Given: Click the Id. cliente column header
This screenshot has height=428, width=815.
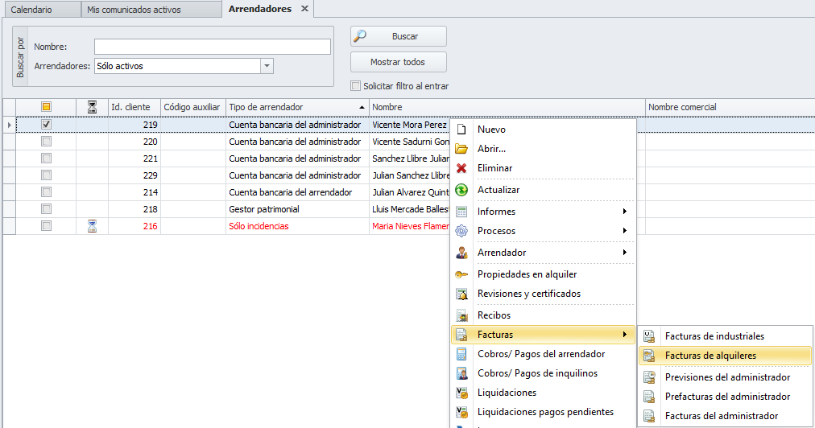Looking at the screenshot, I should tap(134, 107).
